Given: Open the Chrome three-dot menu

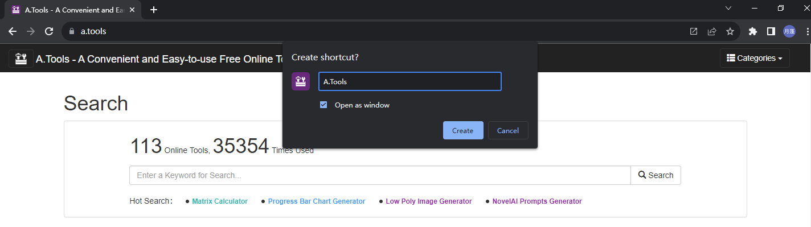Looking at the screenshot, I should (808, 31).
